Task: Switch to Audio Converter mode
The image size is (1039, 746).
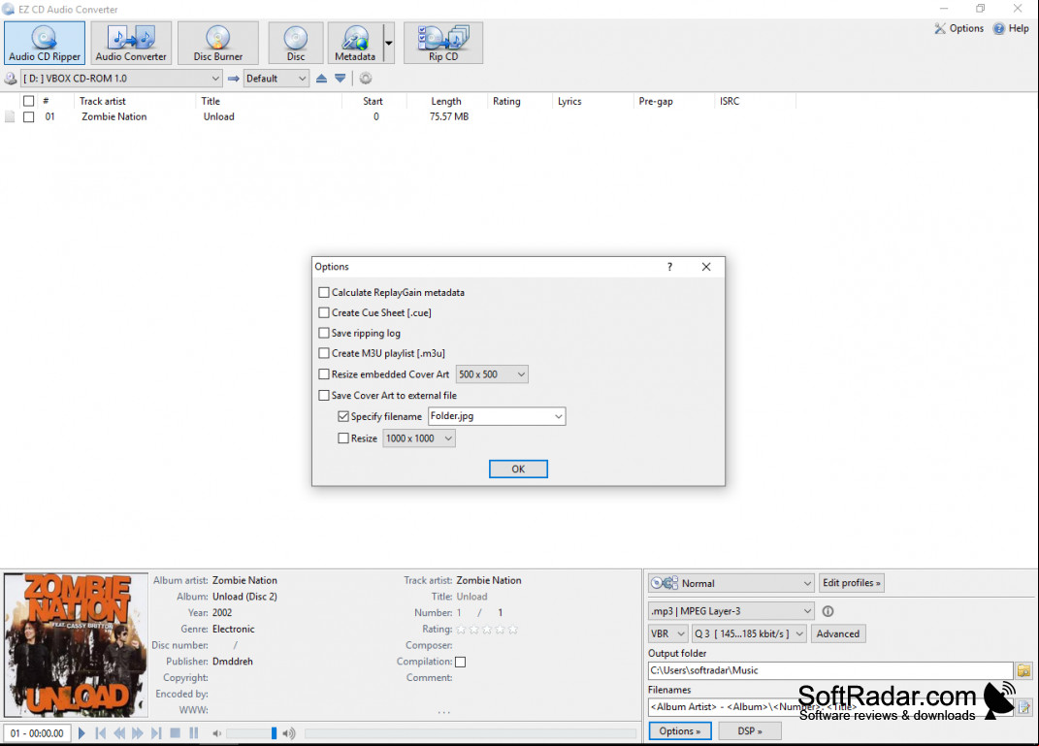Action: [x=131, y=43]
